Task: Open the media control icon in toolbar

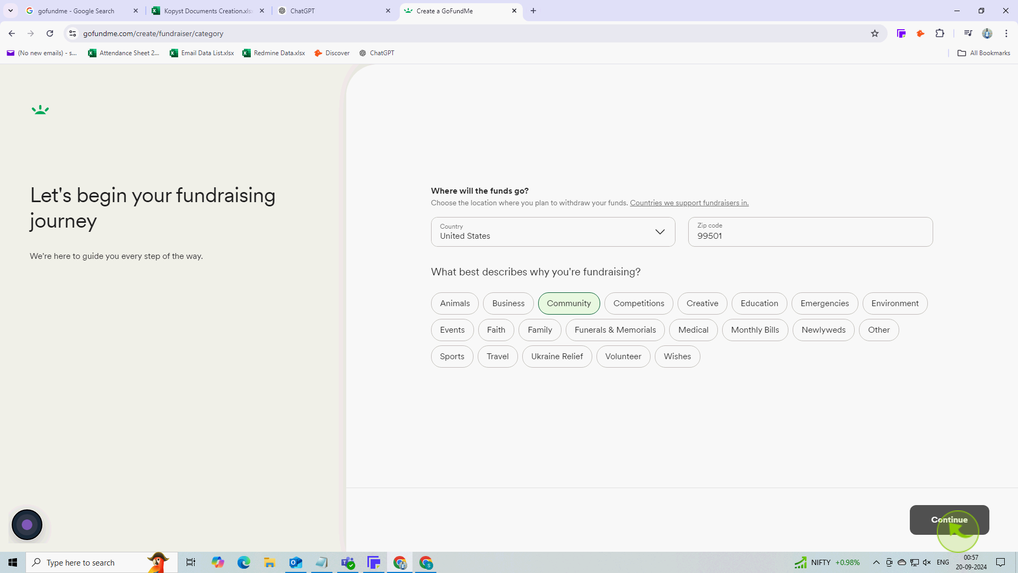Action: (968, 33)
